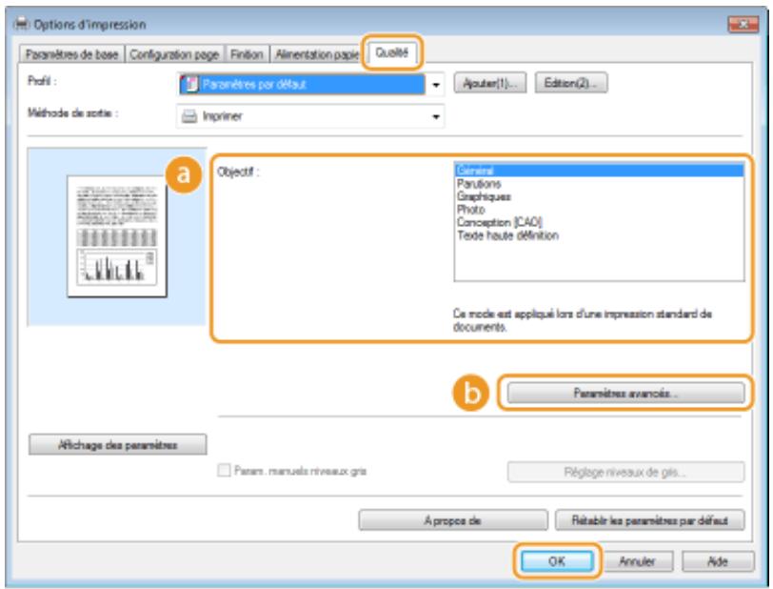Enable Param. manuels niveaux gris checkbox
Viewport: 773px width, 589px height.
(224, 470)
